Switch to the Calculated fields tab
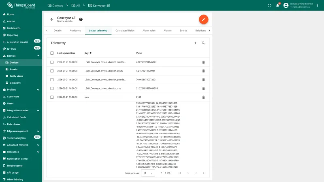The width and height of the screenshot is (324, 182). pyautogui.click(x=125, y=31)
